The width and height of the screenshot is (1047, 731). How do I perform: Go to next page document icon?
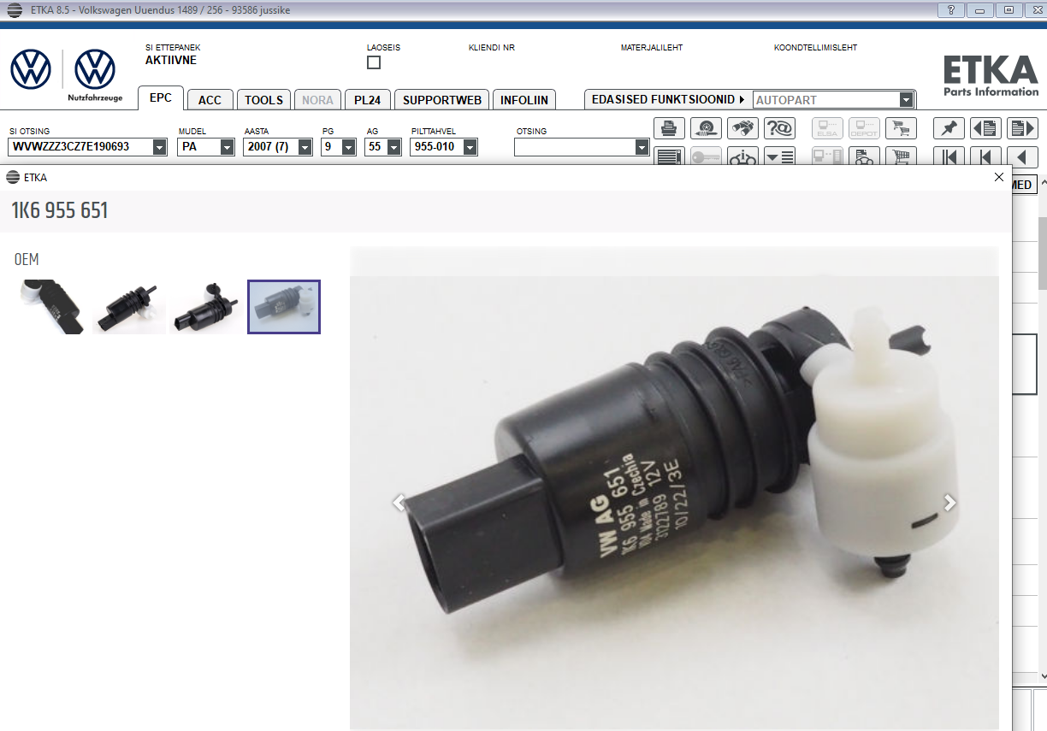tap(1022, 128)
